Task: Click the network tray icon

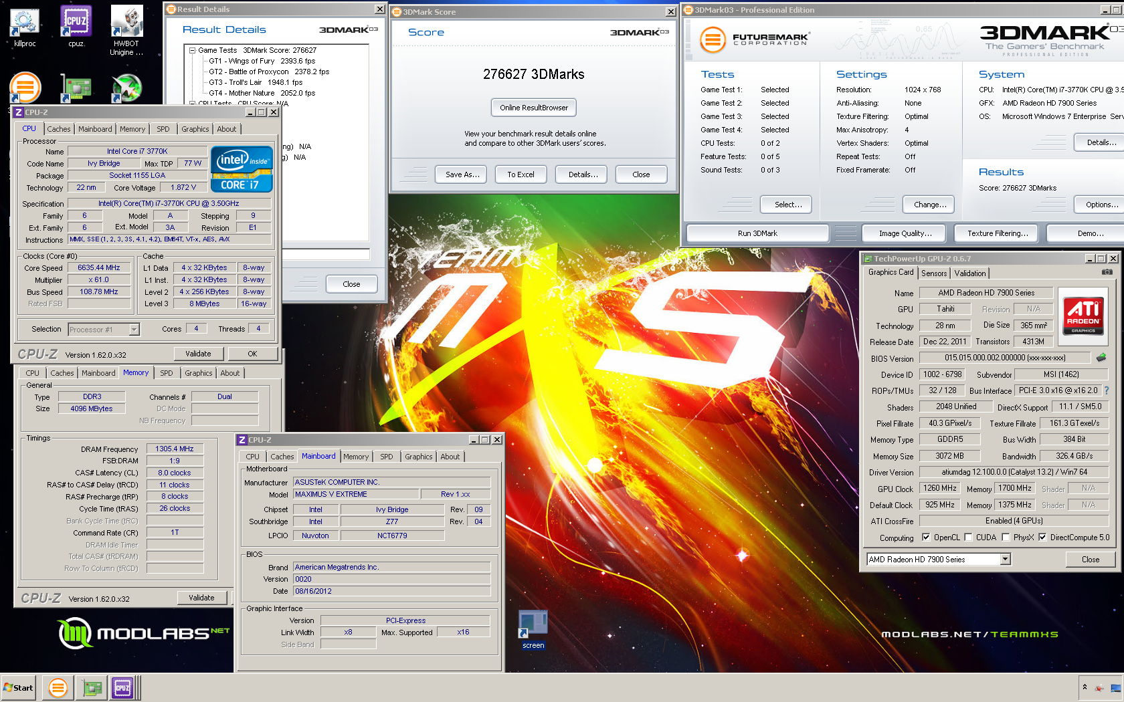Action: 1115,687
